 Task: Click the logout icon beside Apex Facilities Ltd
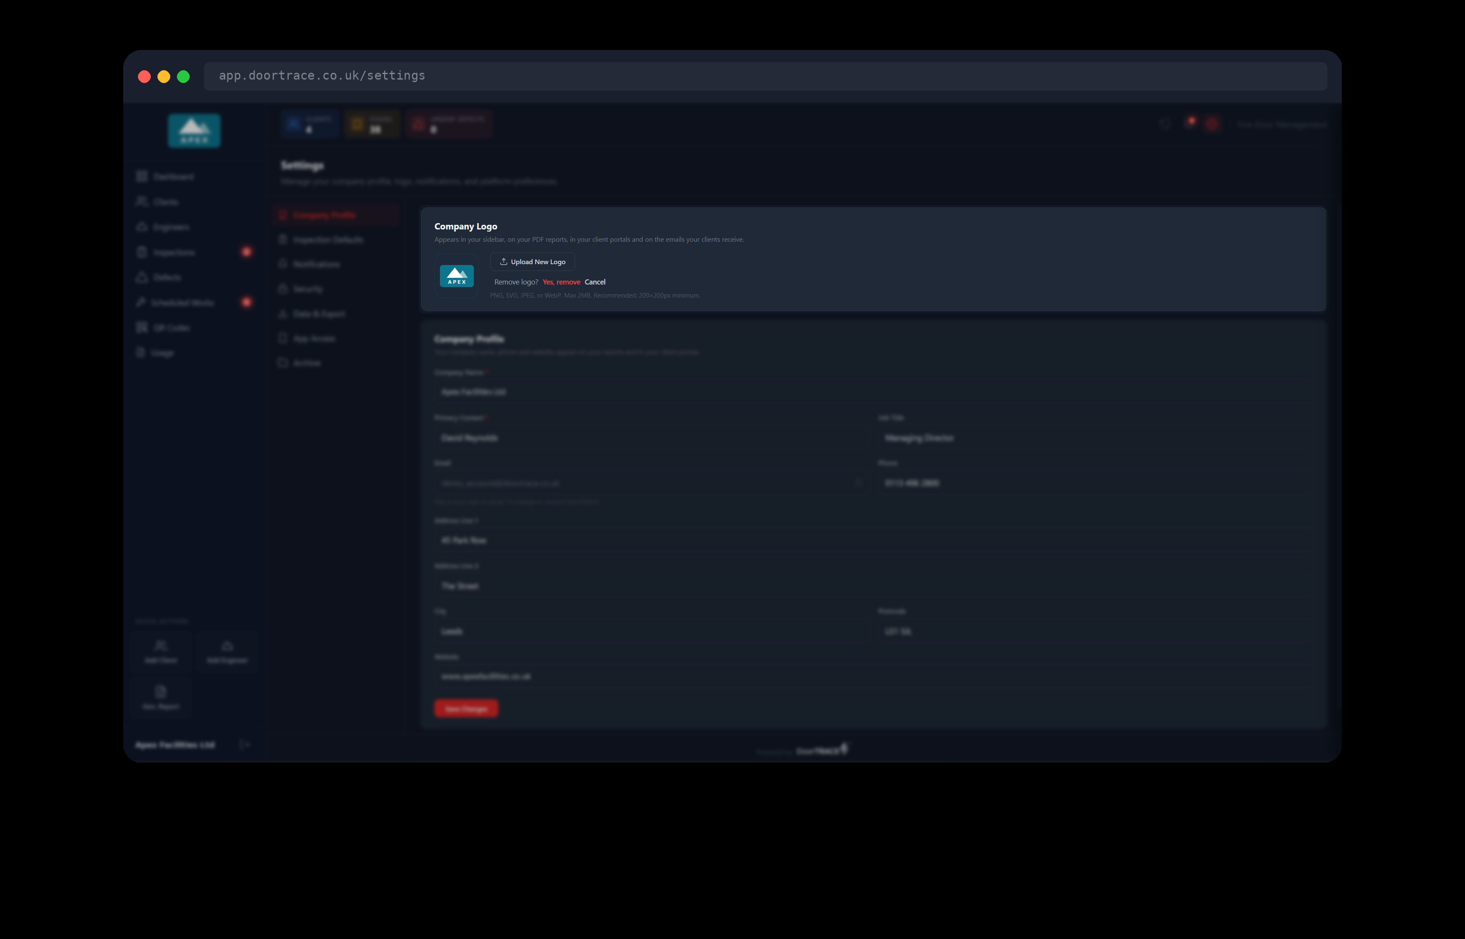[244, 745]
